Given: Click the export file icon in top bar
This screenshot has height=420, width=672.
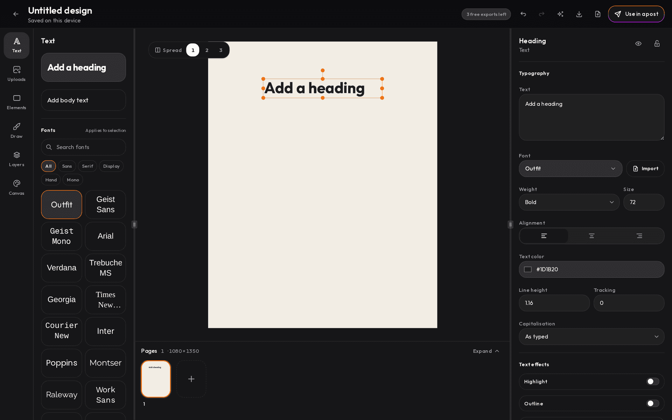Looking at the screenshot, I should [598, 14].
